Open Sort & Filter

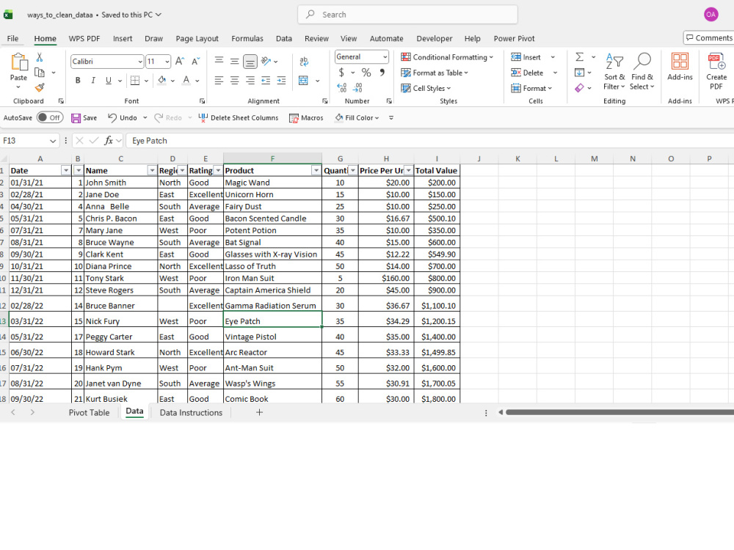pos(614,71)
